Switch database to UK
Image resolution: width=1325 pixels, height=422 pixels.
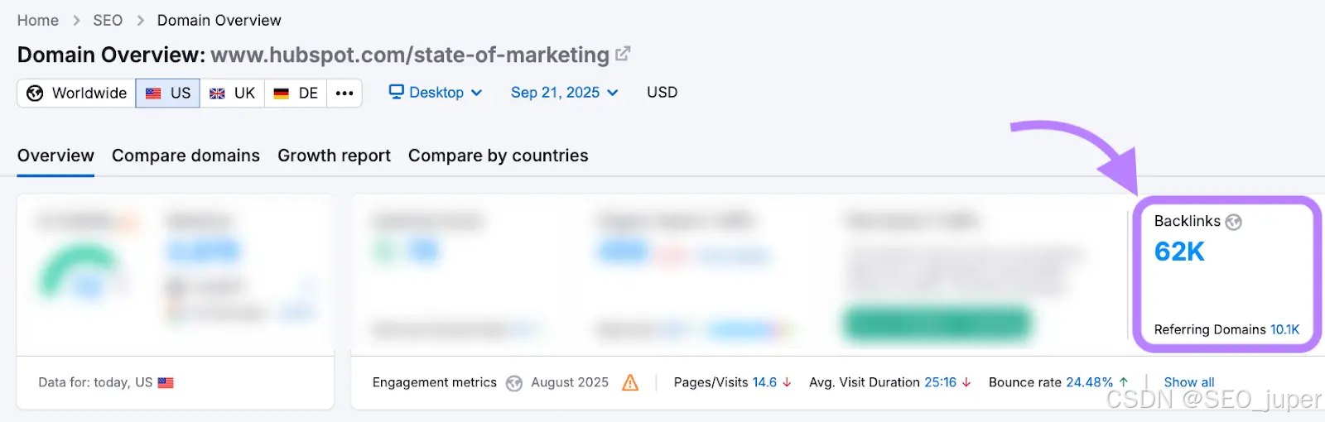coord(233,94)
